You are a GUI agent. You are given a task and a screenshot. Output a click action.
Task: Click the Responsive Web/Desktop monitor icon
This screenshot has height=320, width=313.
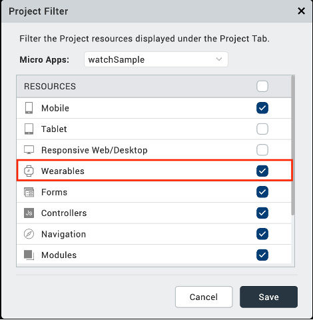coord(29,150)
